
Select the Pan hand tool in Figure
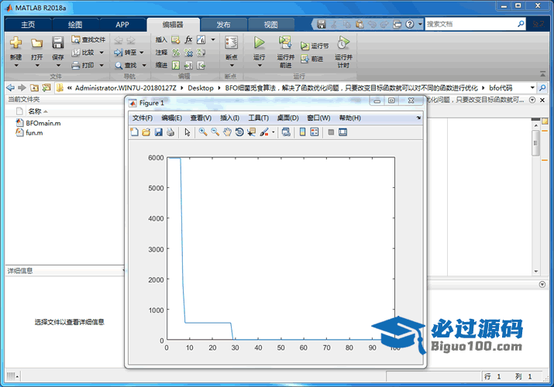(227, 132)
